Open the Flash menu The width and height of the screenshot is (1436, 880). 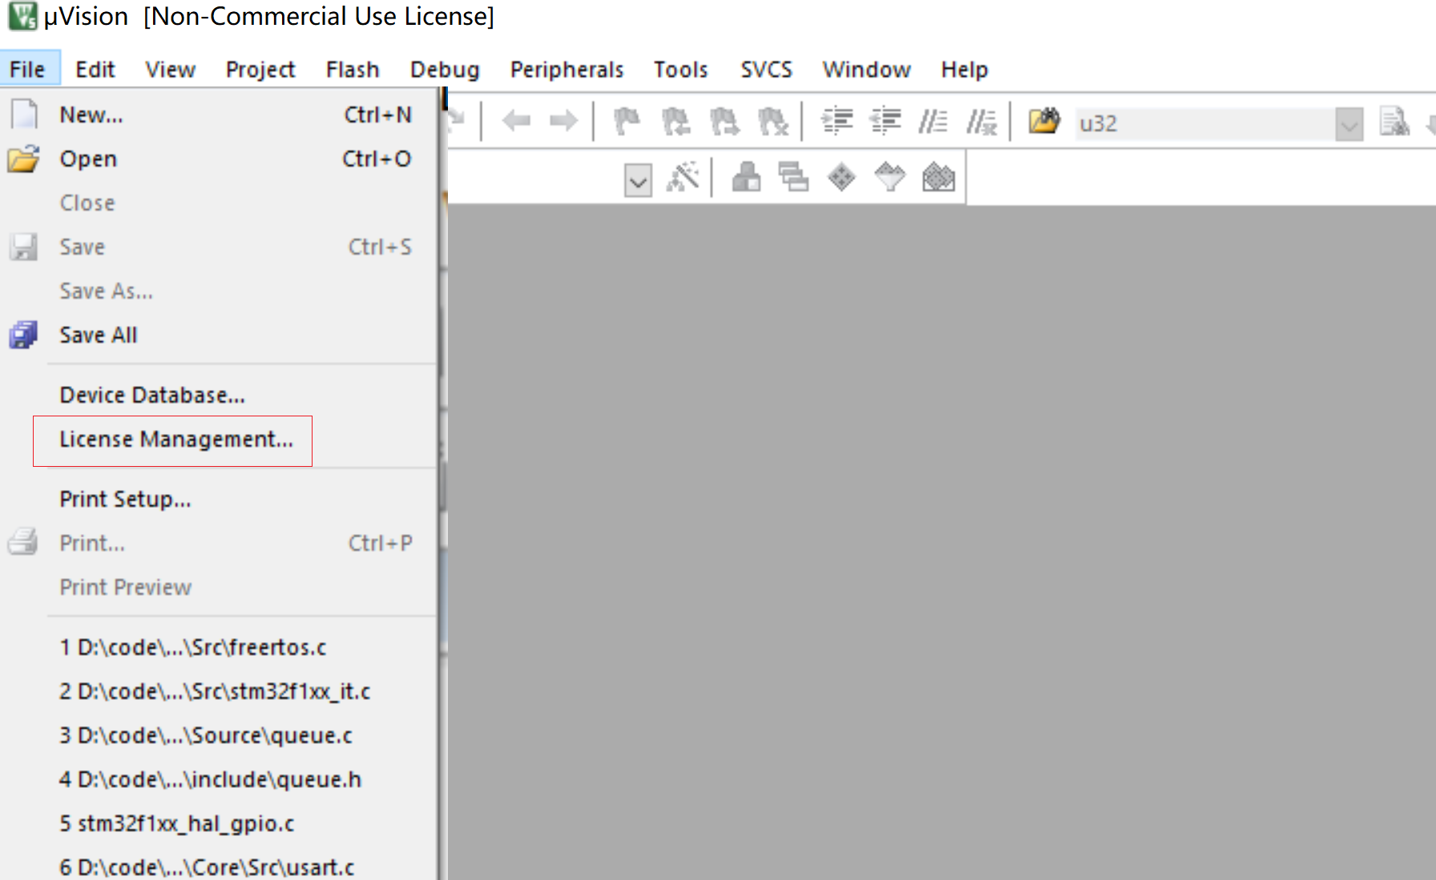click(x=353, y=70)
